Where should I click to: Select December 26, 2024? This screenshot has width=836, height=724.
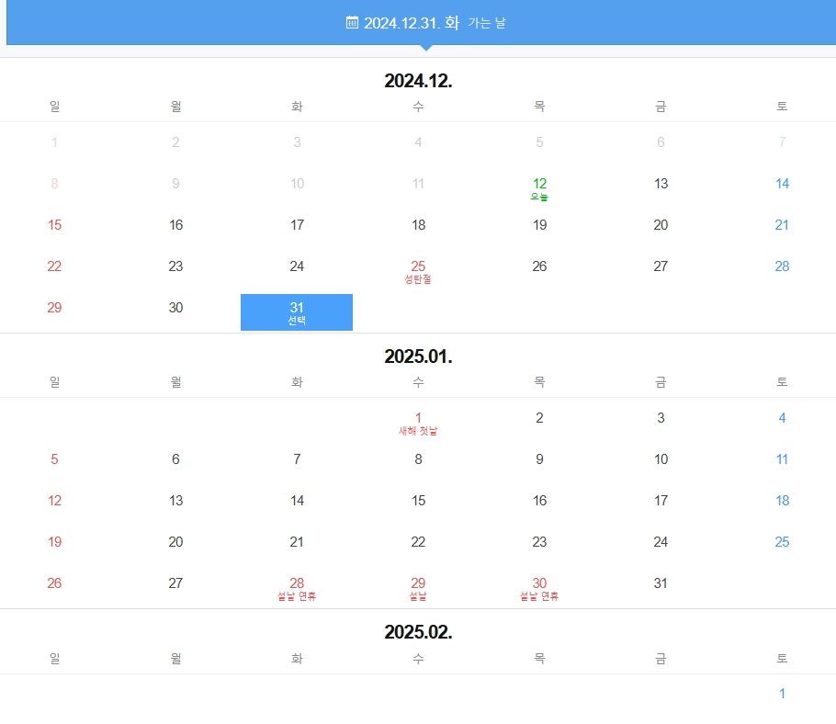(539, 266)
